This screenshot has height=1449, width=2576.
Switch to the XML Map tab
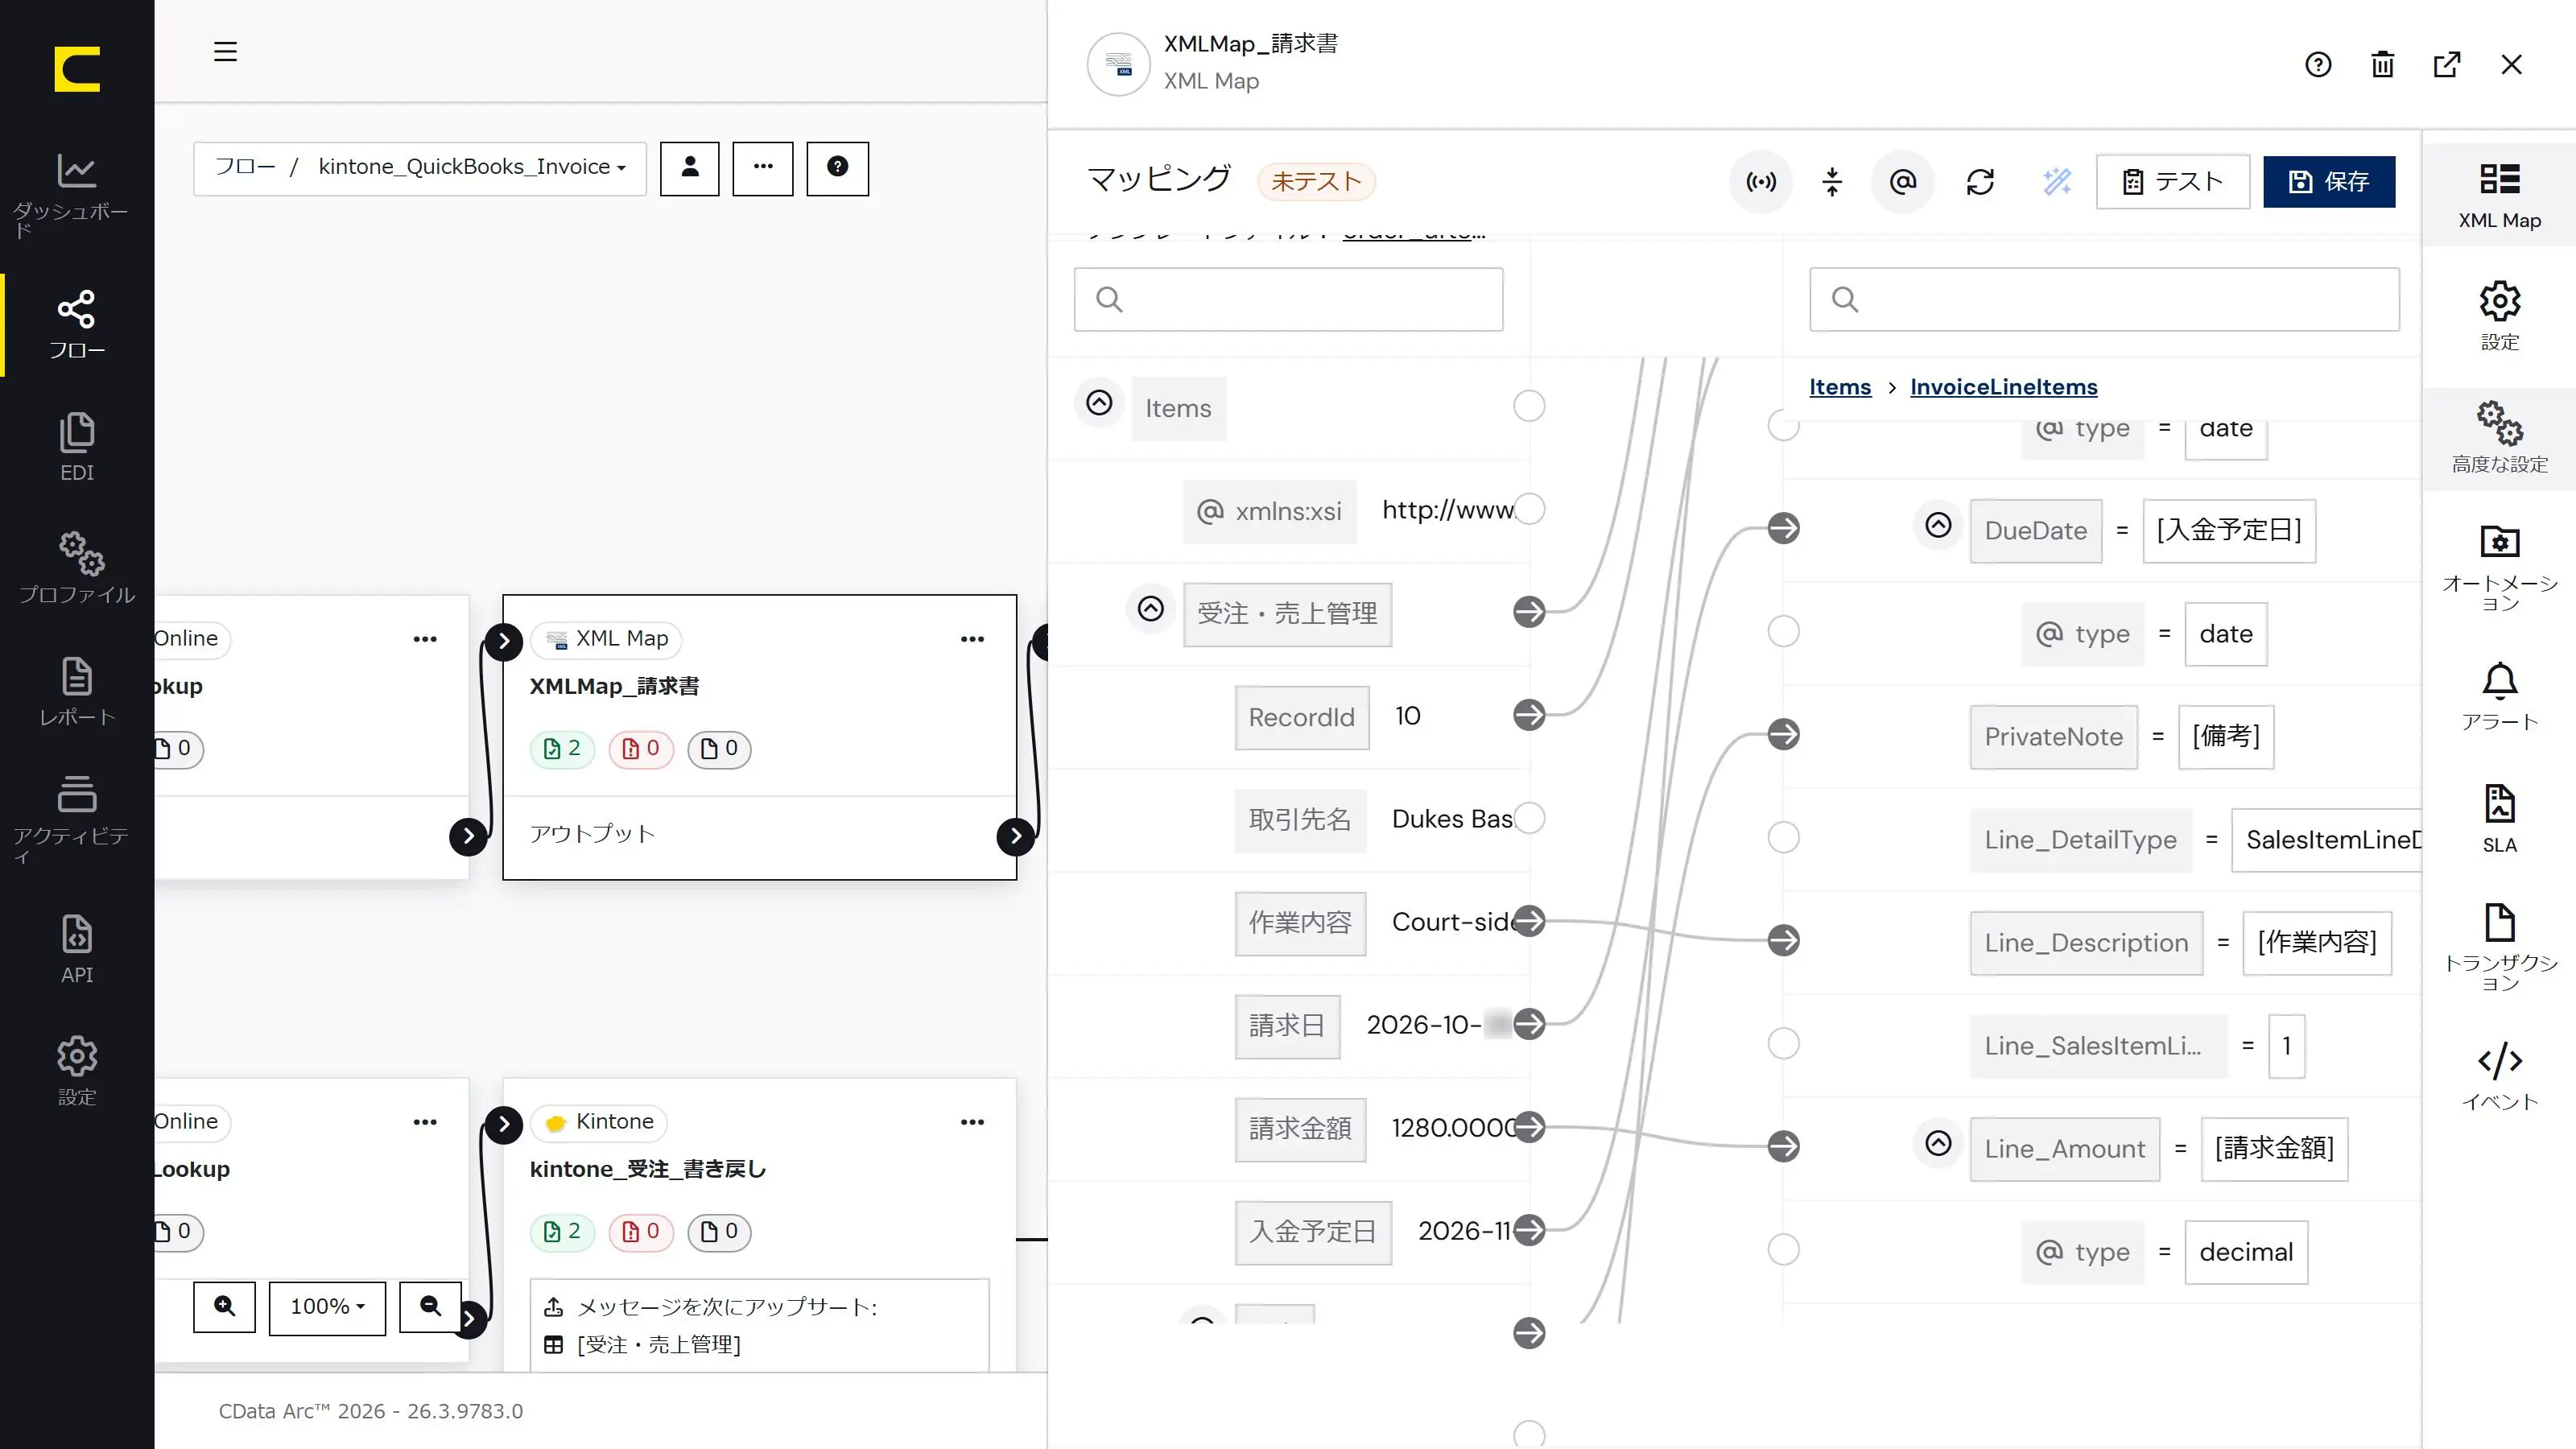(2499, 195)
